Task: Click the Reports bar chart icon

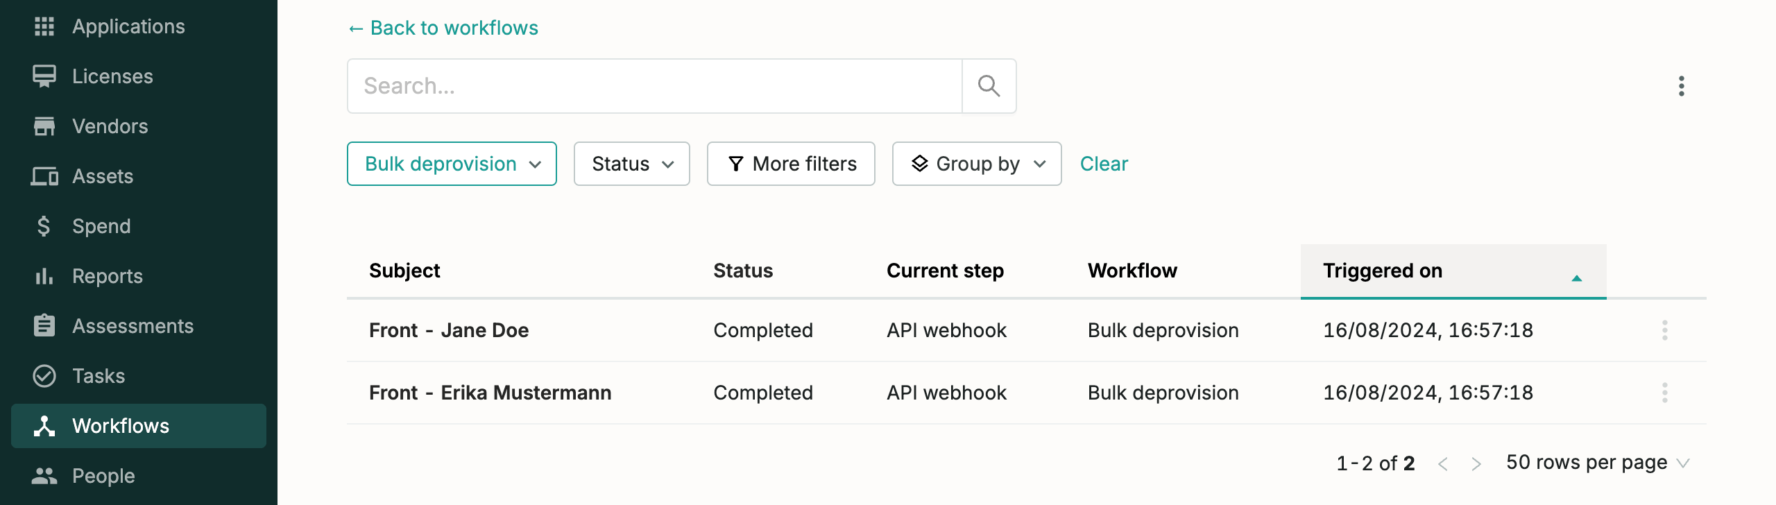Action: (44, 276)
